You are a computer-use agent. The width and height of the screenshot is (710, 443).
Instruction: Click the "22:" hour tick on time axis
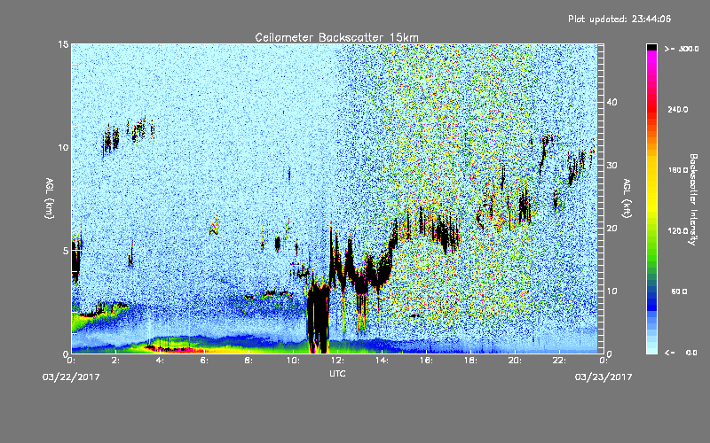pyautogui.click(x=559, y=361)
